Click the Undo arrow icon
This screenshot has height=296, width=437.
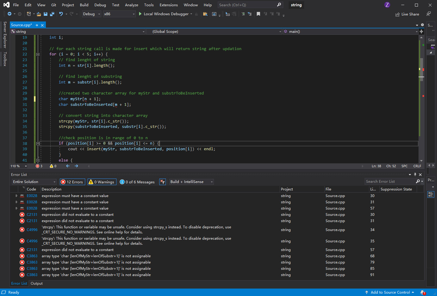(61, 14)
